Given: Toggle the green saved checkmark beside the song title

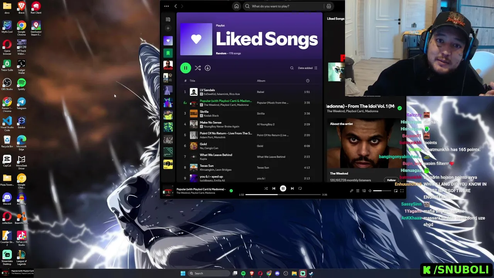Looking at the screenshot, I should tap(231, 191).
